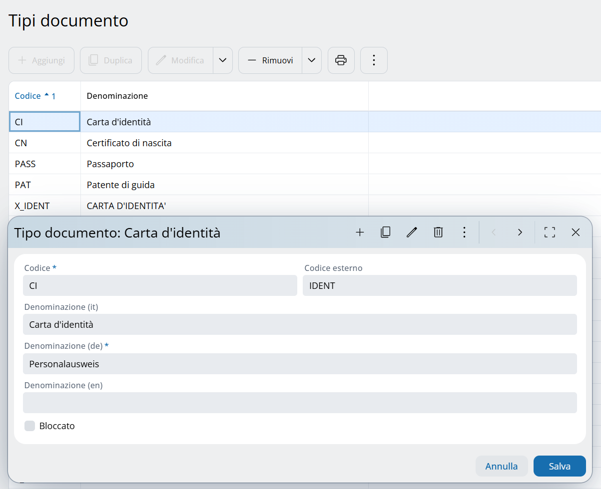Screen dimensions: 601x489
Task: Click the duplicate icon in the dialog header
Action: coord(386,232)
